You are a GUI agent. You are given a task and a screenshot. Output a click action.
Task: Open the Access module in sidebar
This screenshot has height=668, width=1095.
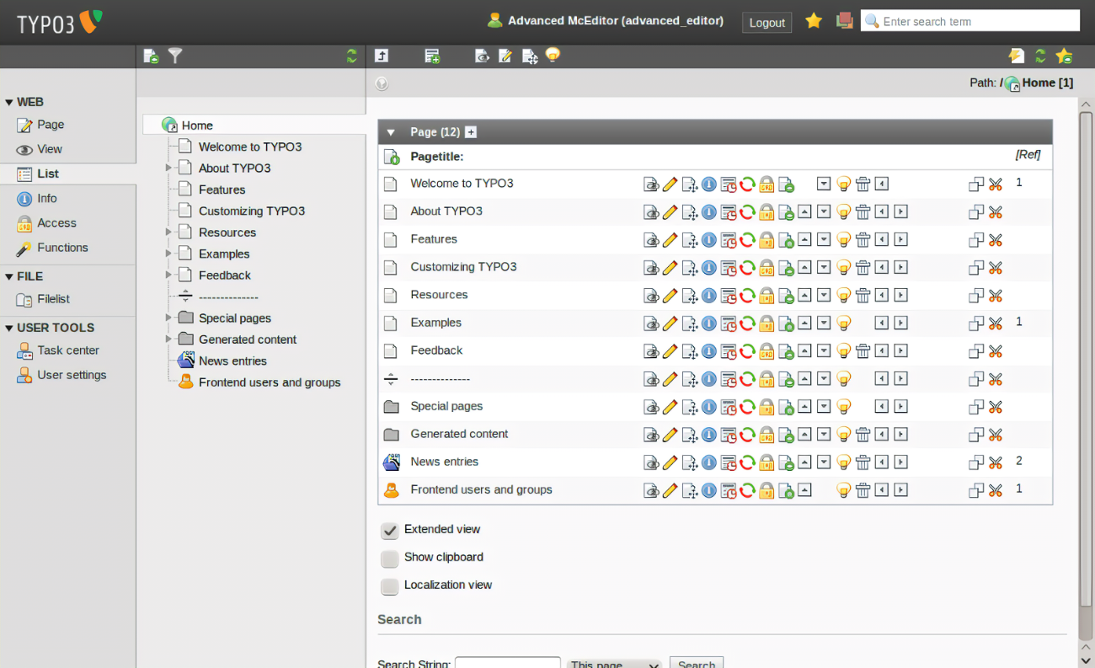coord(56,223)
